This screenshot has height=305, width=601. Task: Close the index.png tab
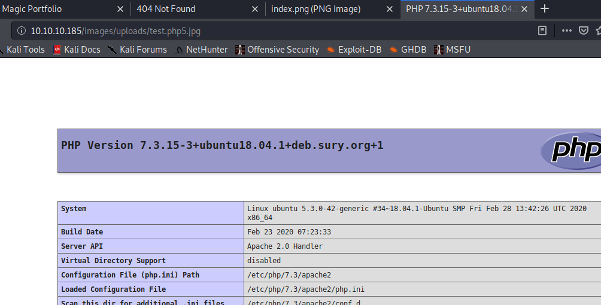click(390, 10)
